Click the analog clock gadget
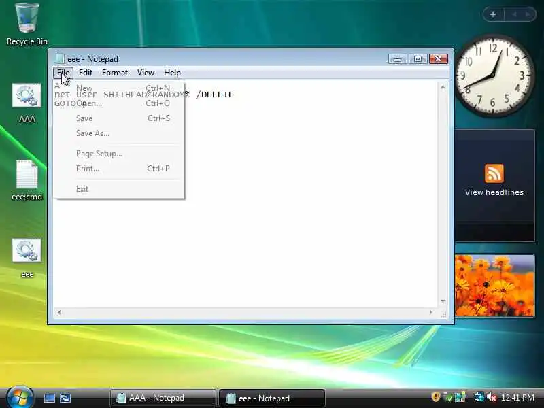Screen dimensions: 544x408 coord(494,75)
